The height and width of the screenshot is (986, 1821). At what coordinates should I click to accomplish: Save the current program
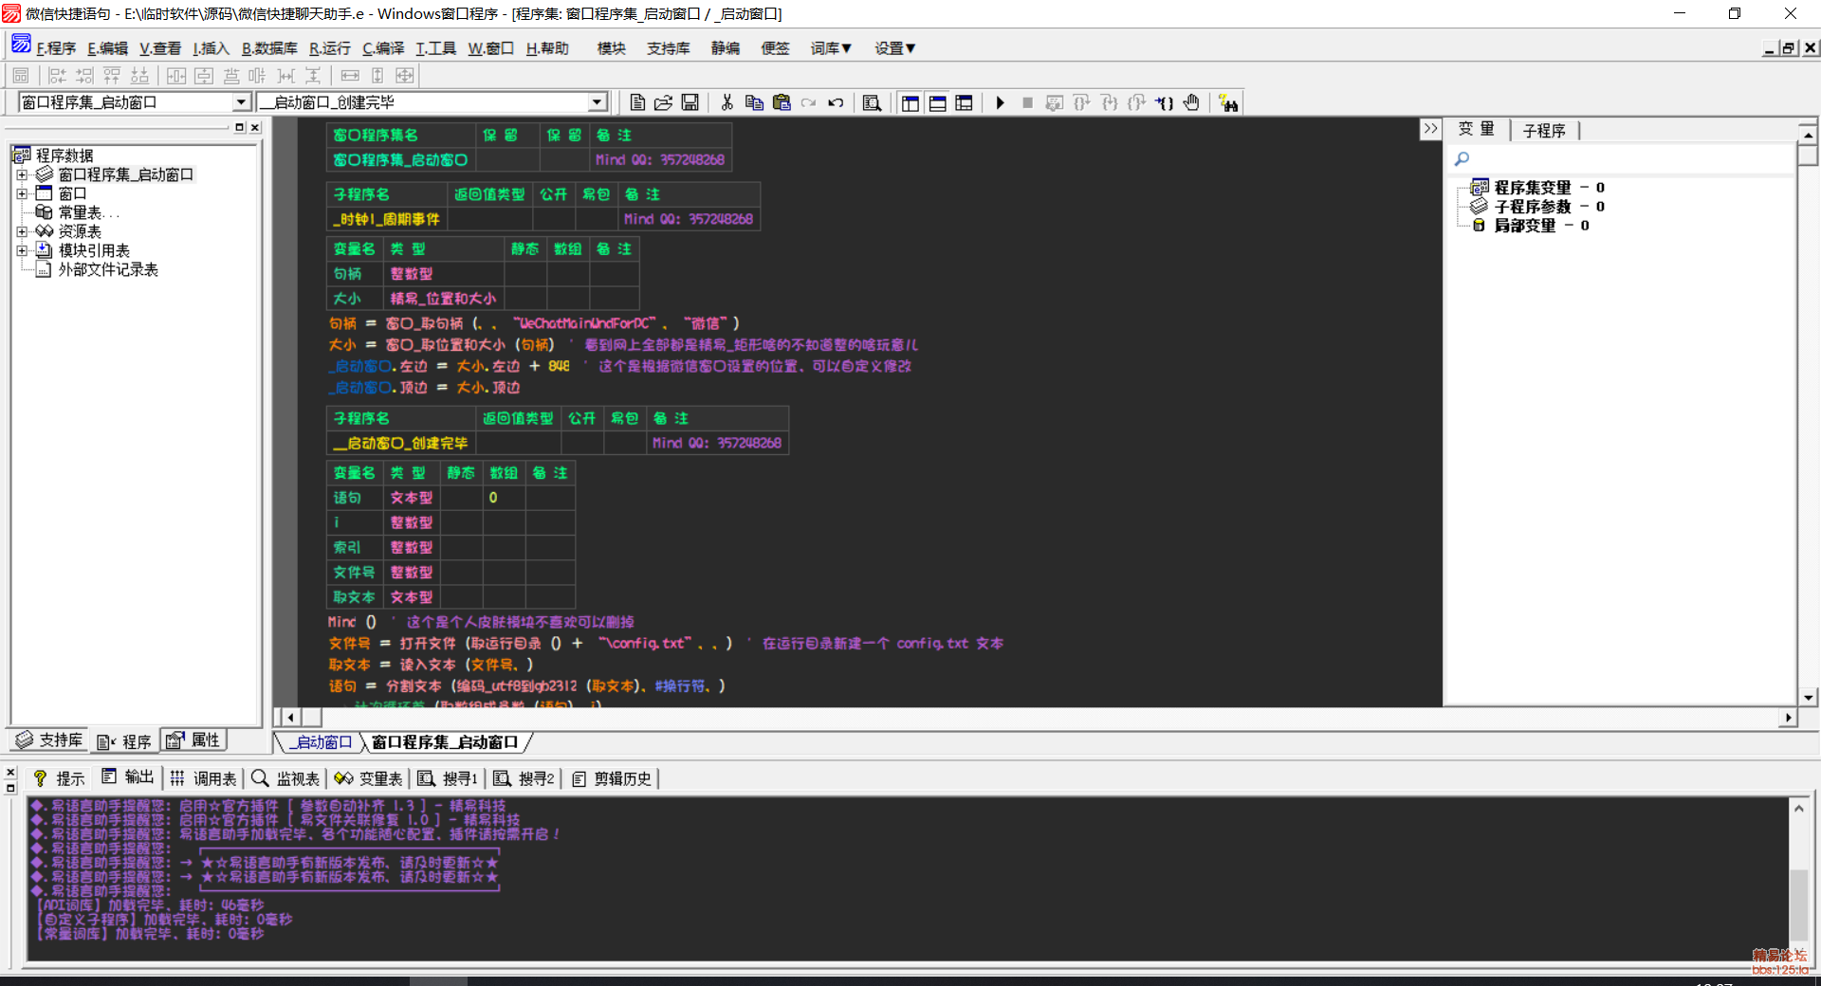690,102
